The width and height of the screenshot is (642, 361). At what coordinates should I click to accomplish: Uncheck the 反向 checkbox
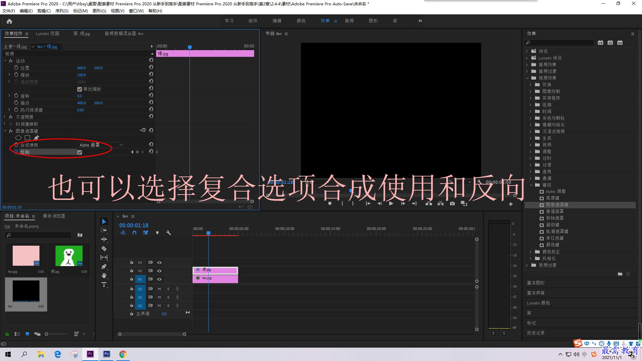click(x=80, y=152)
